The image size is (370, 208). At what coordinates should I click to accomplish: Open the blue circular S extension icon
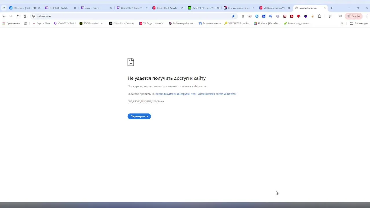pos(257,16)
